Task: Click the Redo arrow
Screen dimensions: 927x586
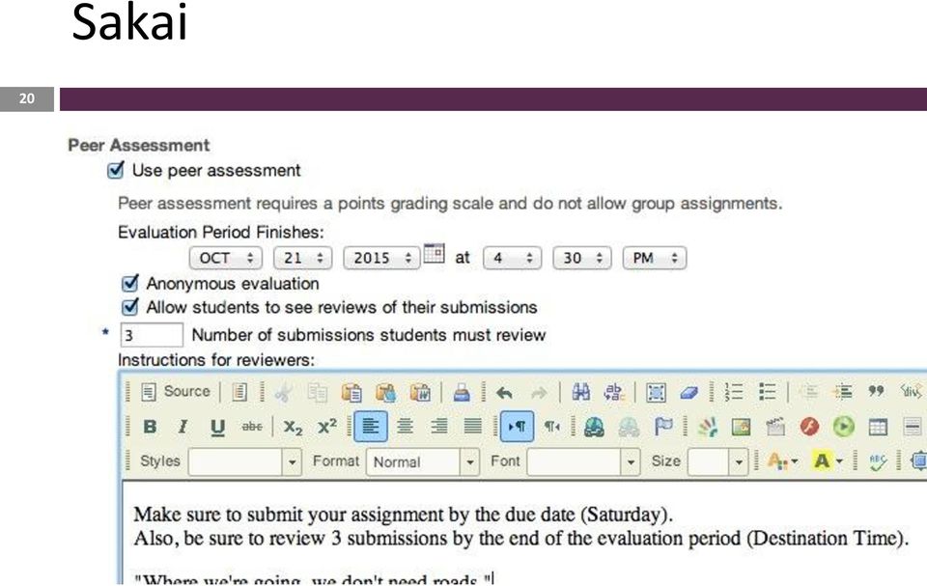Action: point(539,393)
